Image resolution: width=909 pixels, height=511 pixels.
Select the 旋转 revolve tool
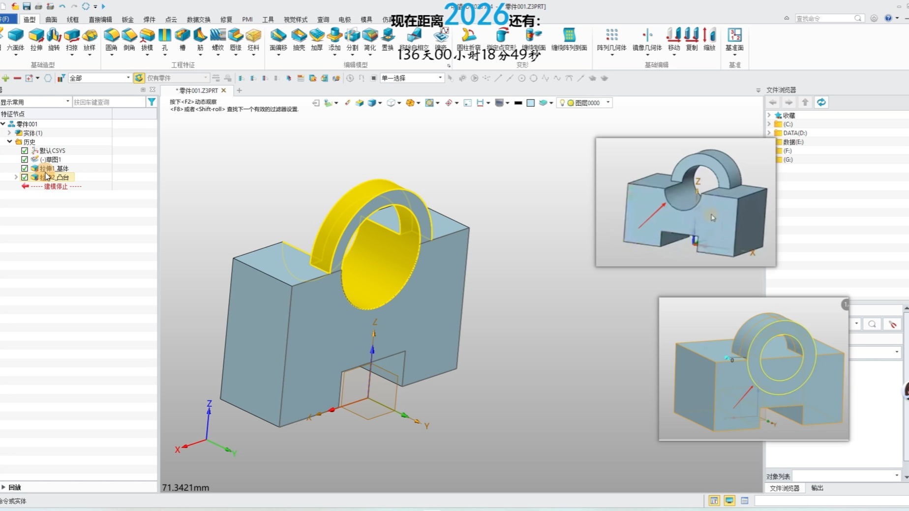(54, 39)
